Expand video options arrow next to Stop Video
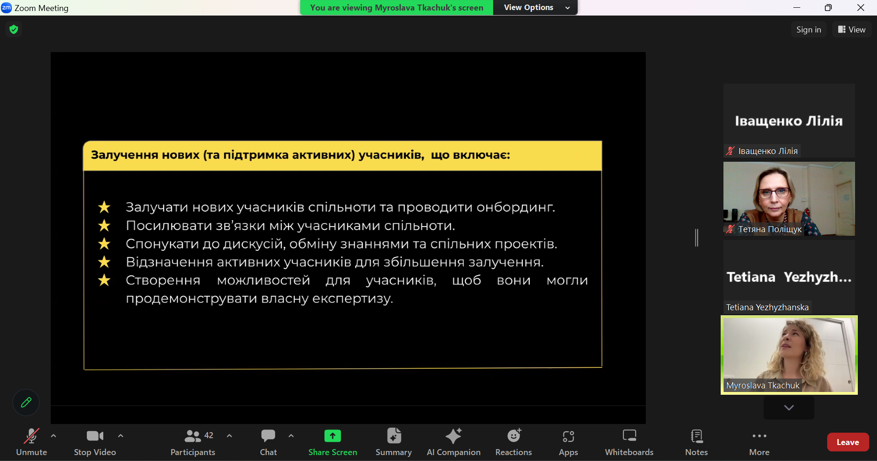 pos(121,436)
